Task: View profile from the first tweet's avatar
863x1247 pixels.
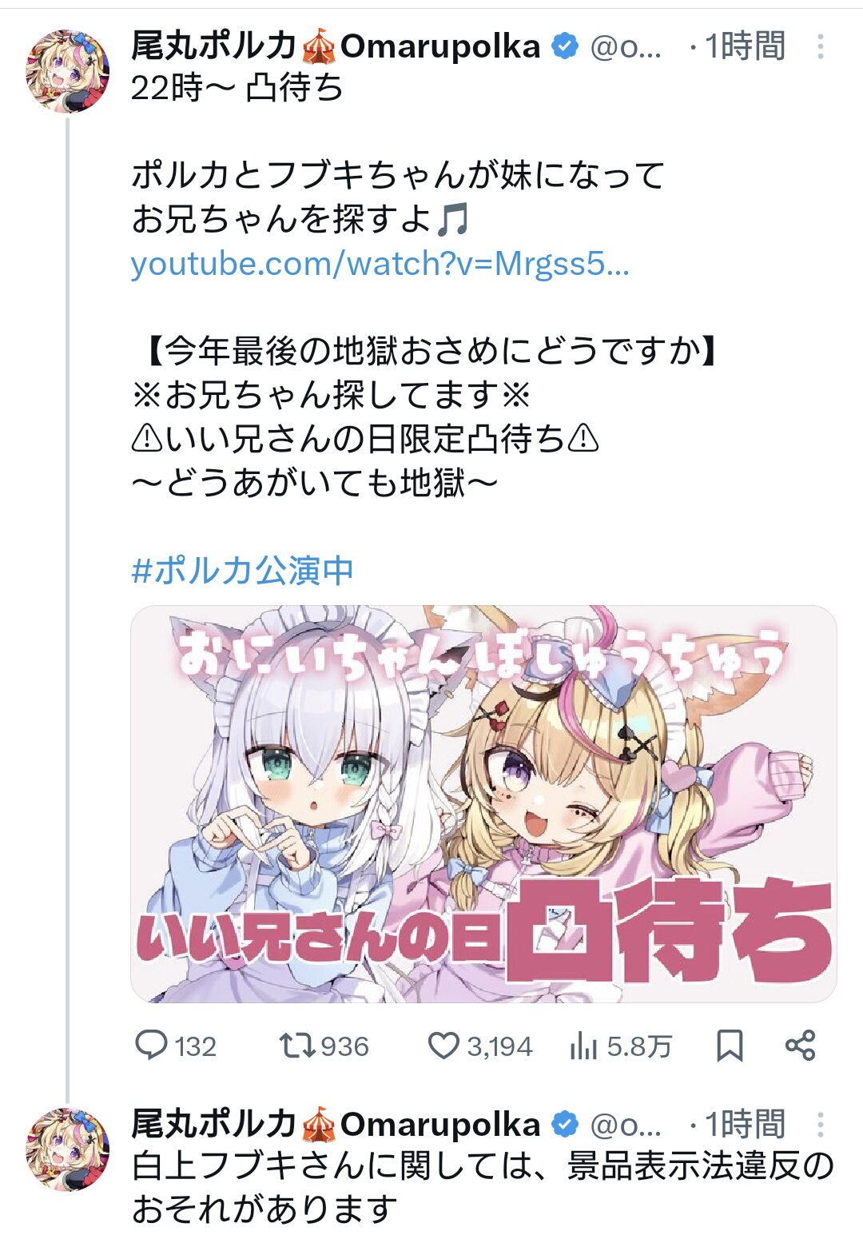Action: (x=67, y=71)
